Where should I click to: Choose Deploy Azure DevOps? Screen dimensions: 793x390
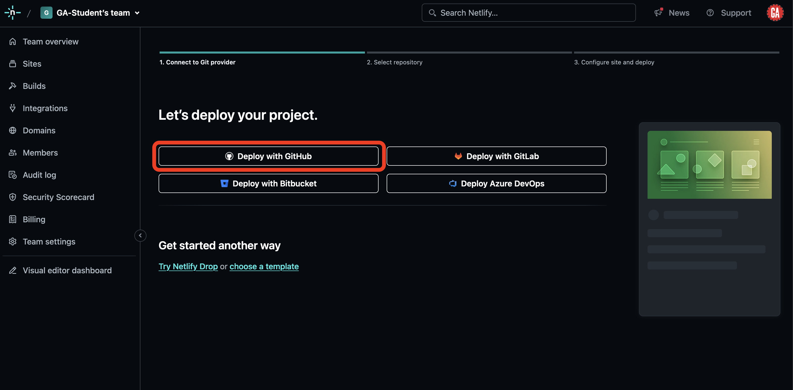click(x=496, y=183)
